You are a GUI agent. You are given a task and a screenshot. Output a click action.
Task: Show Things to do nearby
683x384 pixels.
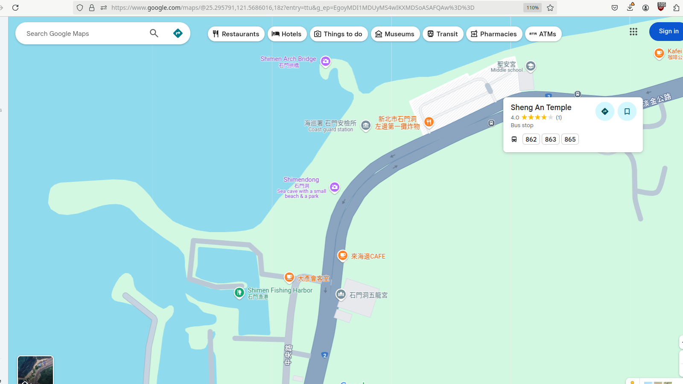339,34
